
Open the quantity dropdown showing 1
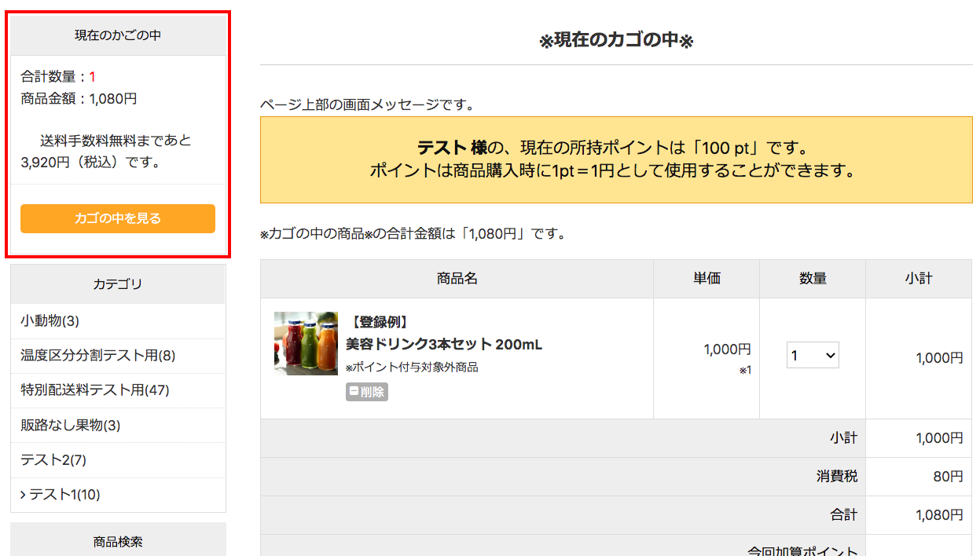pos(813,356)
